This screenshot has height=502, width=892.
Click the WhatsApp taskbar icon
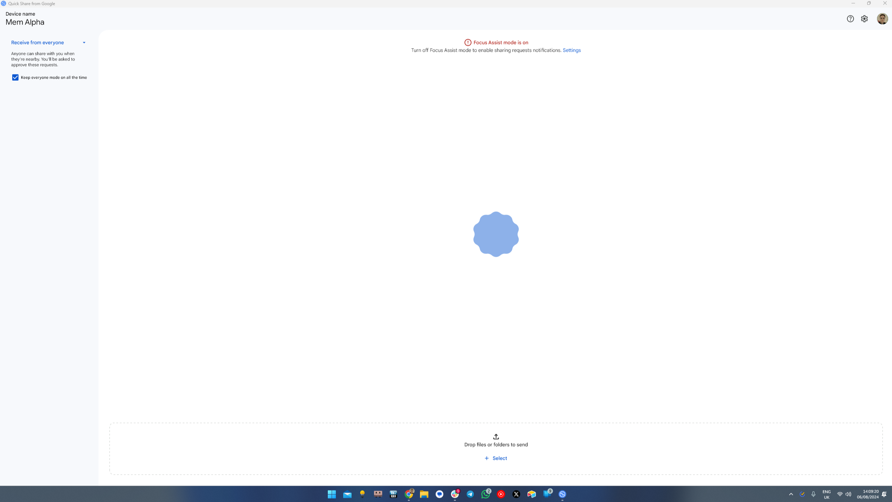[x=486, y=494]
